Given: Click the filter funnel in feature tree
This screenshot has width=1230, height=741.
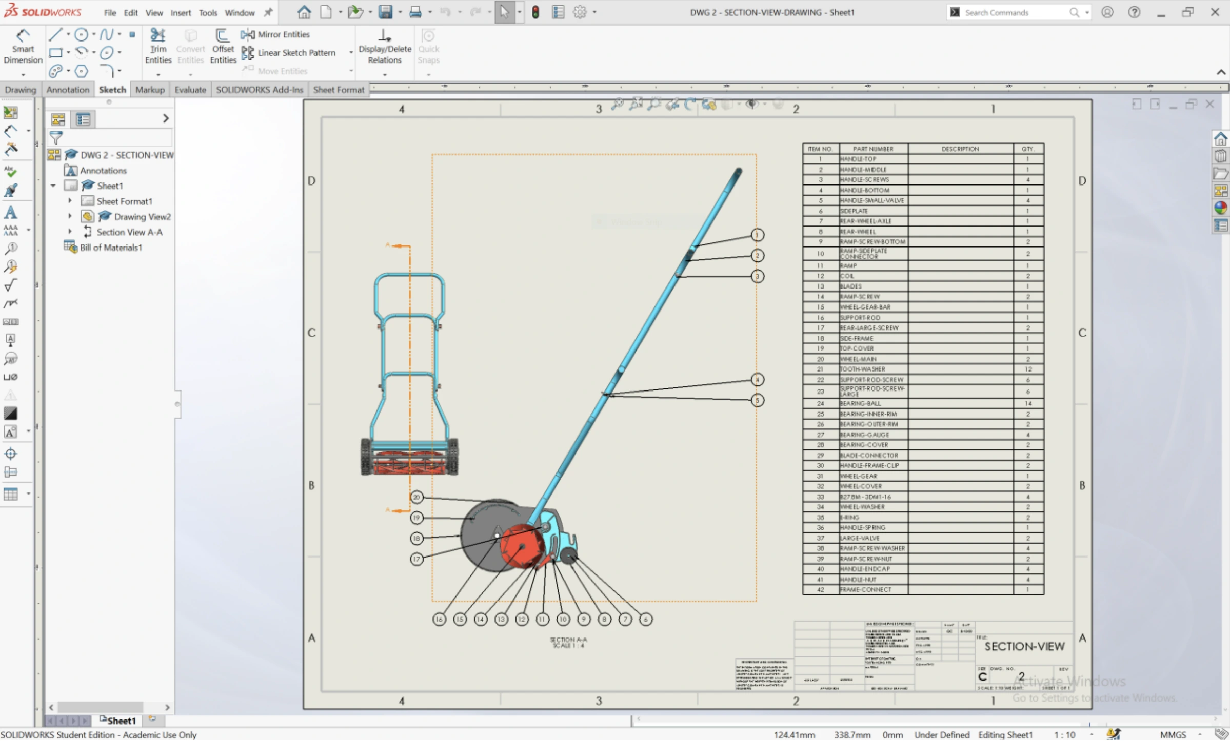Looking at the screenshot, I should [56, 137].
